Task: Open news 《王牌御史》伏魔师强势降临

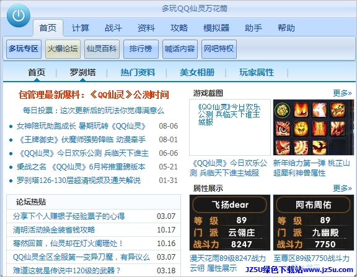Action: [x=81, y=140]
